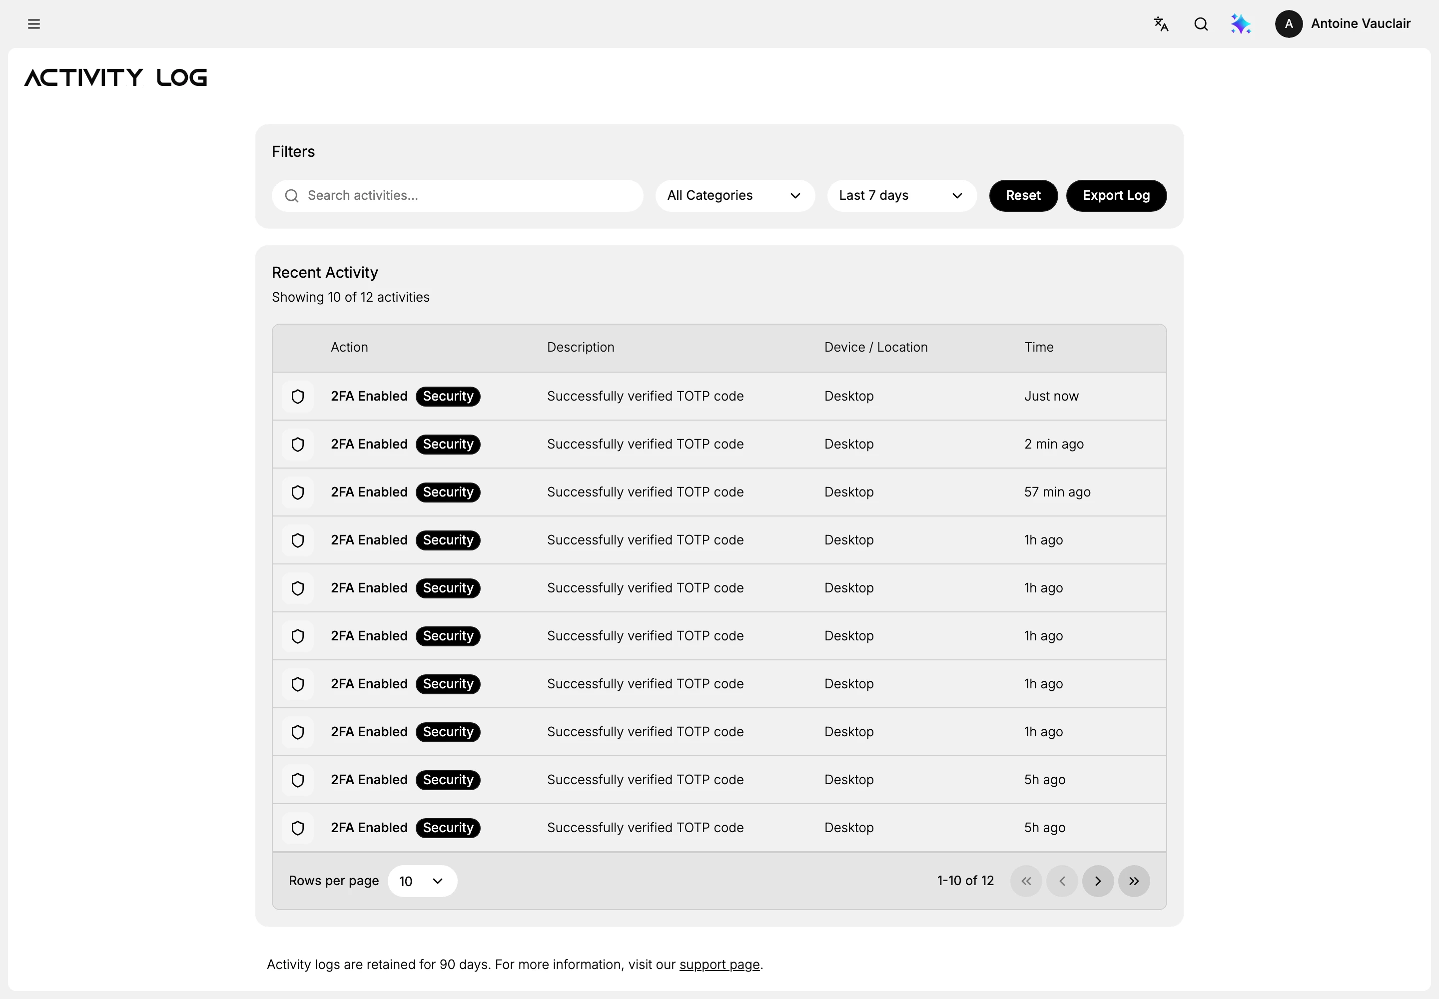Click the avatar circle with letter A
Screen dimensions: 1439x999
[x=1288, y=24]
